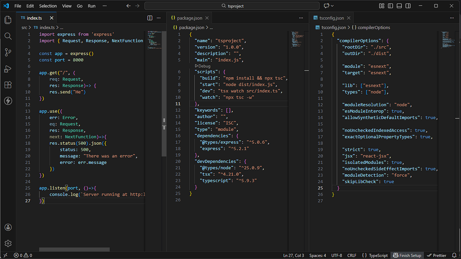Open the View menu

click(x=67, y=6)
